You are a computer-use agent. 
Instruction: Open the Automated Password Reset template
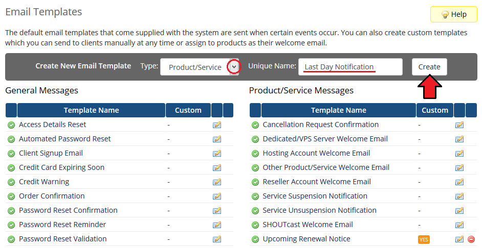65,139
